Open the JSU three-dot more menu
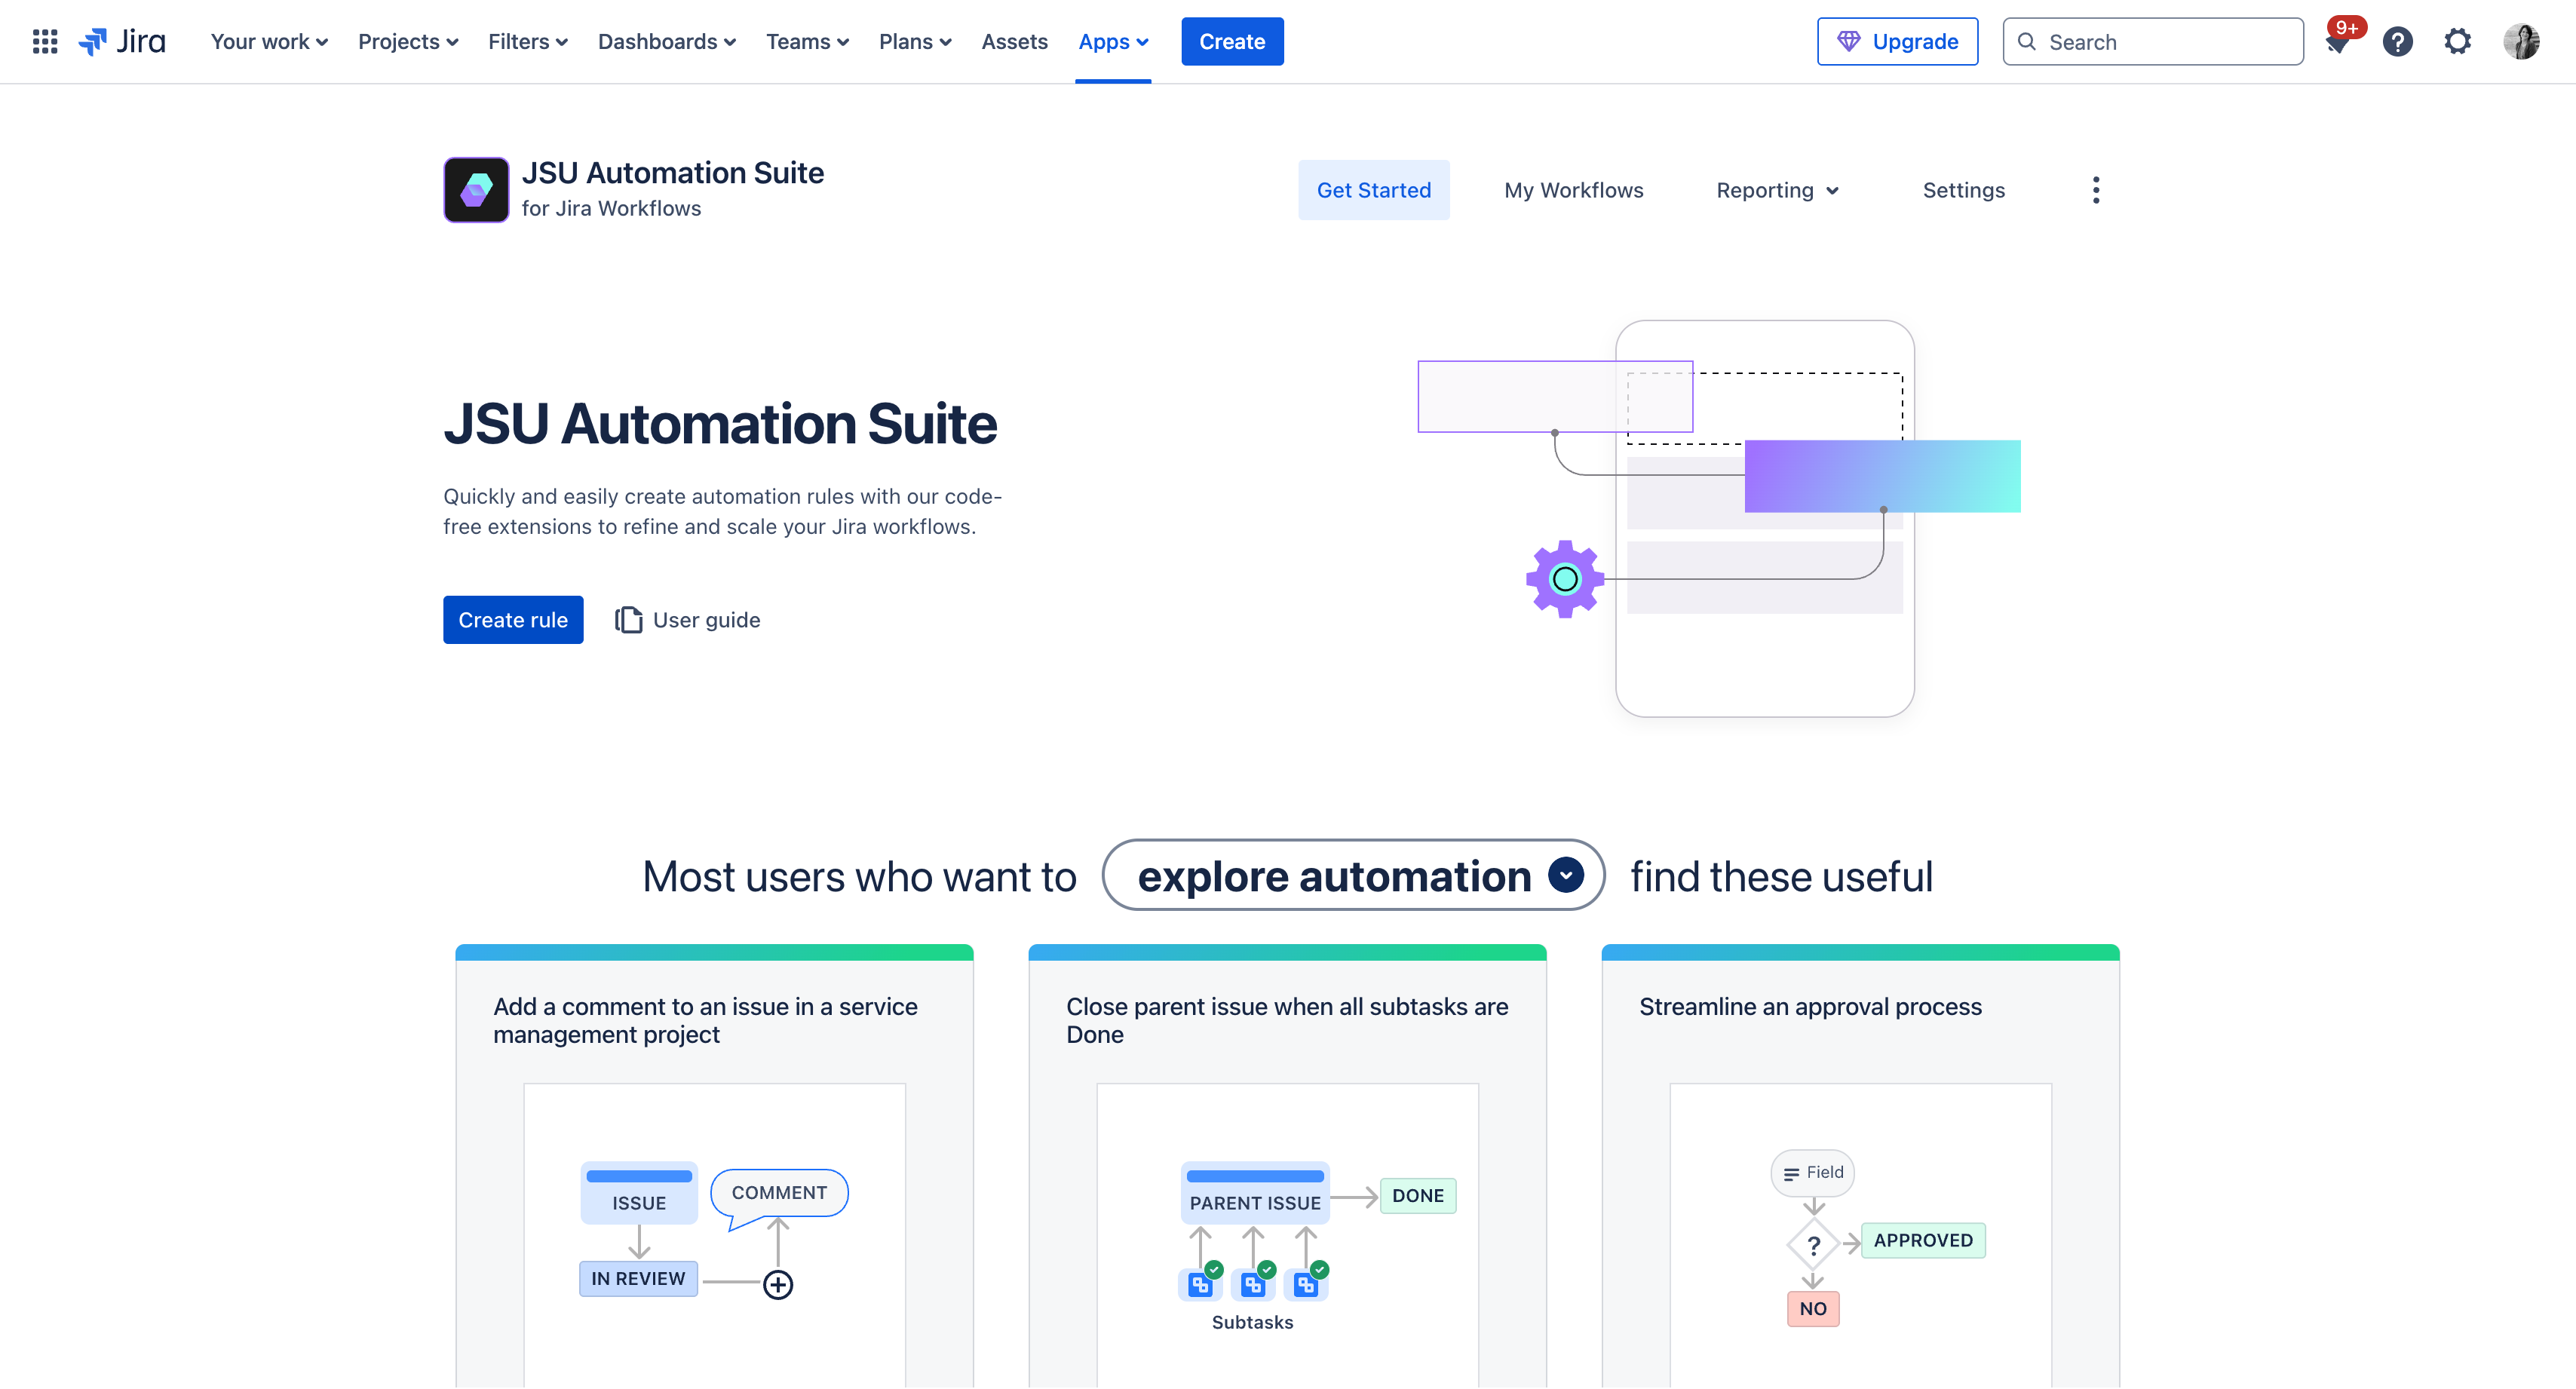Viewport: 2576px width, 1389px height. pos(2096,190)
